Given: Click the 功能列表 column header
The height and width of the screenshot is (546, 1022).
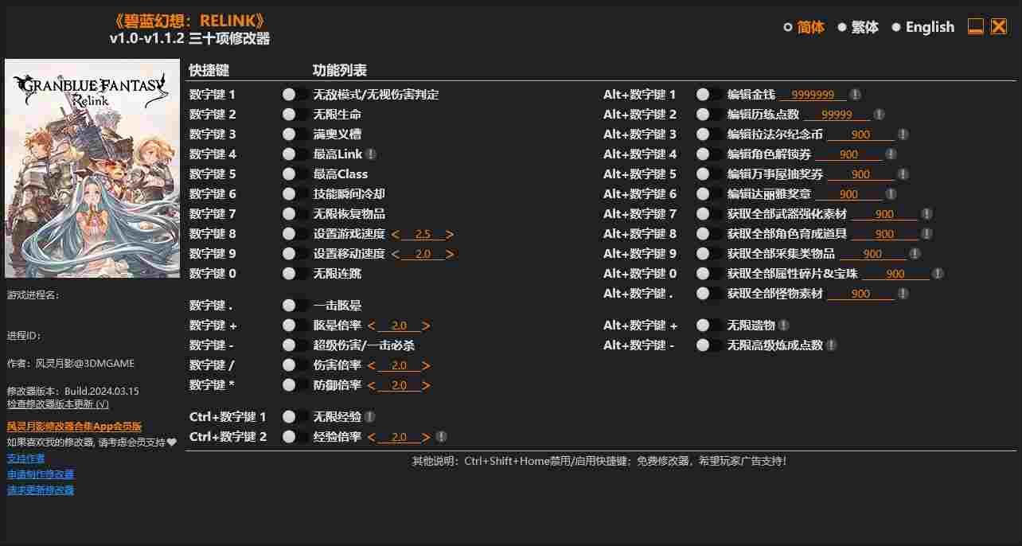Looking at the screenshot, I should (340, 70).
